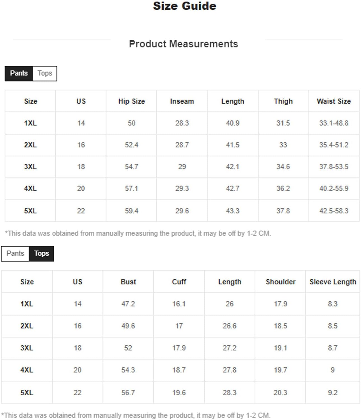Click the Waist Size column header
The width and height of the screenshot is (361, 420).
[x=334, y=101]
